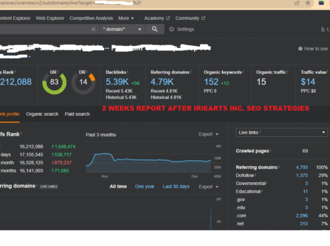The width and height of the screenshot is (330, 246).
Task: Clear the search field with X icon
Action: coord(93,29)
